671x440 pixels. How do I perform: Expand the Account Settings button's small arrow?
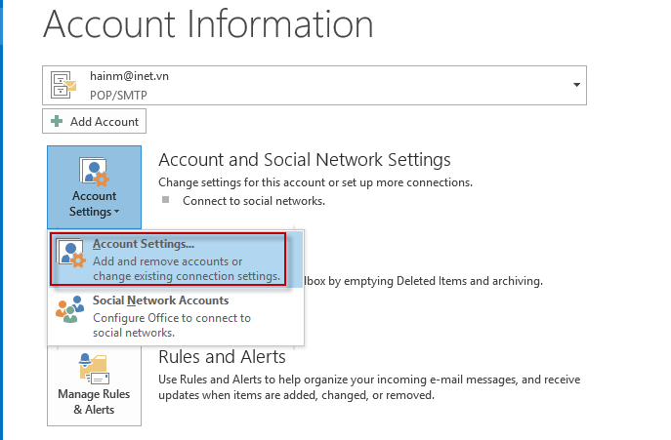117,212
